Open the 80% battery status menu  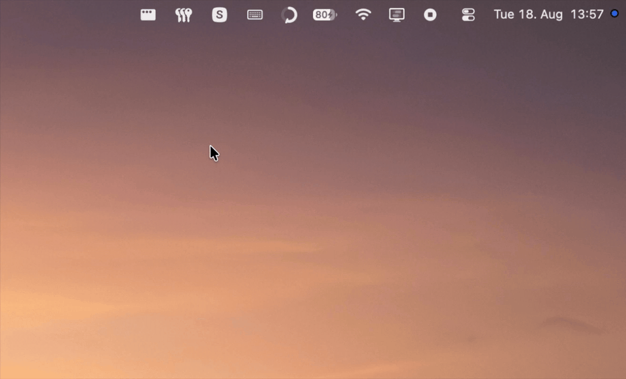[325, 15]
